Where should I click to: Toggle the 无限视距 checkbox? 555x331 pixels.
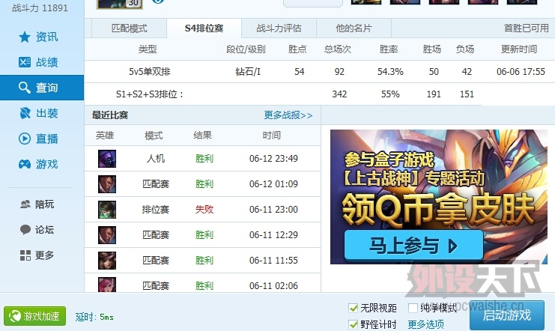pyautogui.click(x=353, y=308)
